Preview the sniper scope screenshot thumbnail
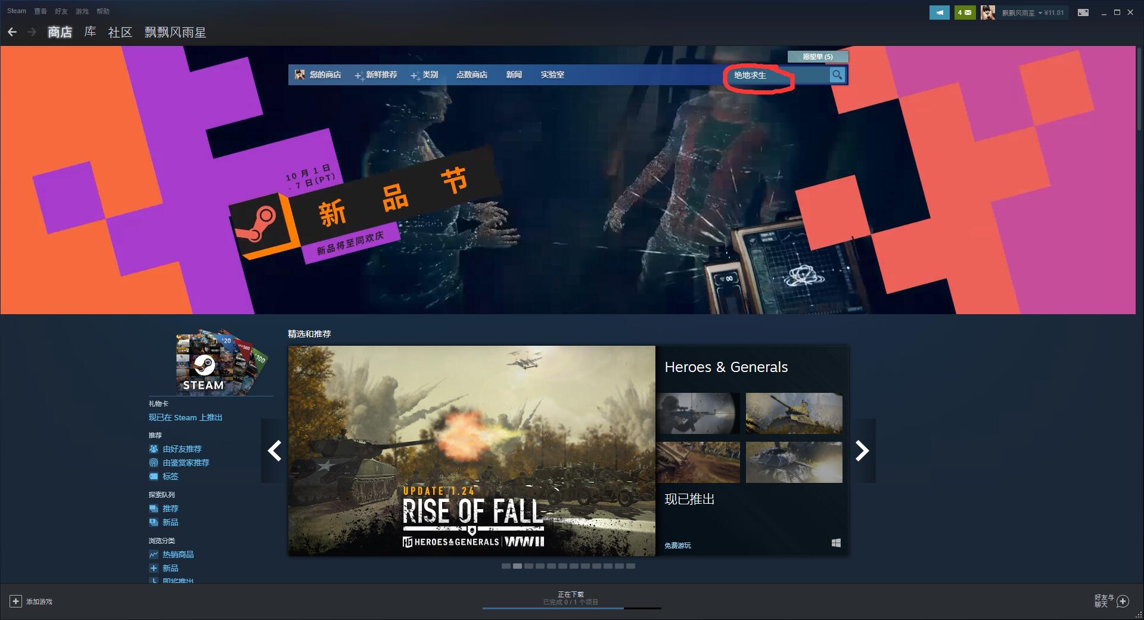 (x=698, y=413)
